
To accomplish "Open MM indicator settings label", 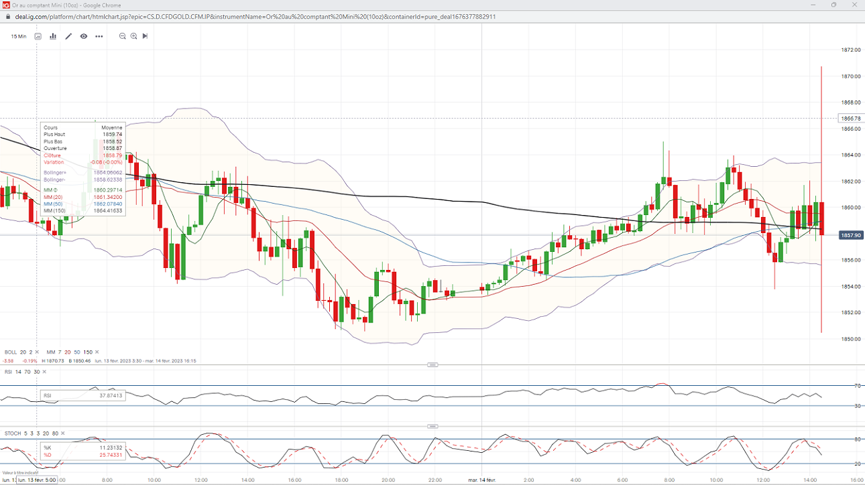I will (x=50, y=352).
